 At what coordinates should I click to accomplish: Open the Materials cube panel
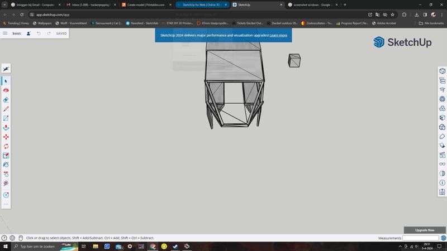pos(442,118)
